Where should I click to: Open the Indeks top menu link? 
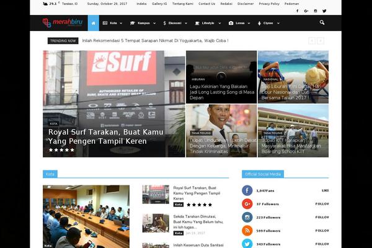click(x=141, y=4)
